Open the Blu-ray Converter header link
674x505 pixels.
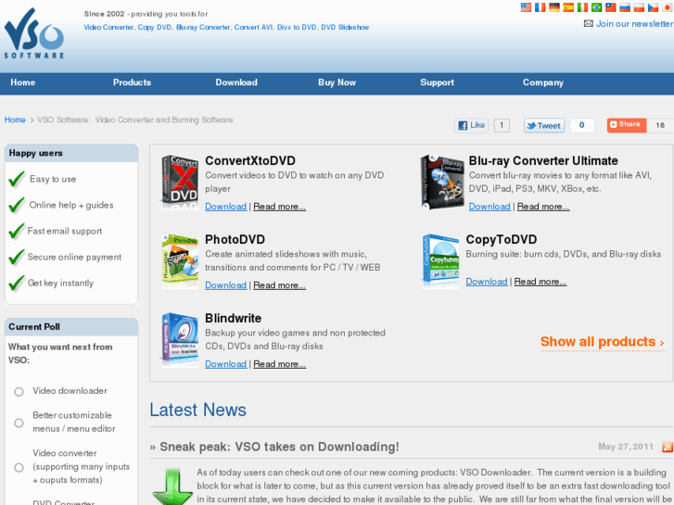coord(203,27)
